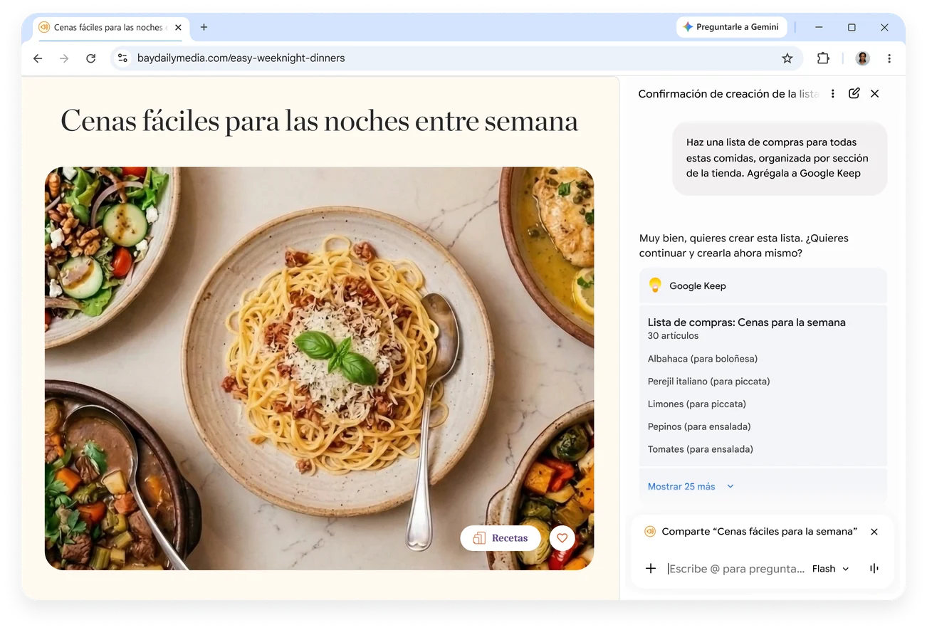Close the Cenas fáciles browser tab

click(178, 28)
